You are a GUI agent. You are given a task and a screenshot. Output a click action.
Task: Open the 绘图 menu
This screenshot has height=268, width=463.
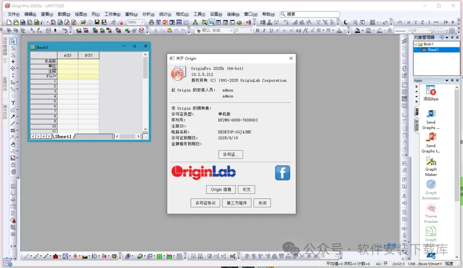(81, 14)
